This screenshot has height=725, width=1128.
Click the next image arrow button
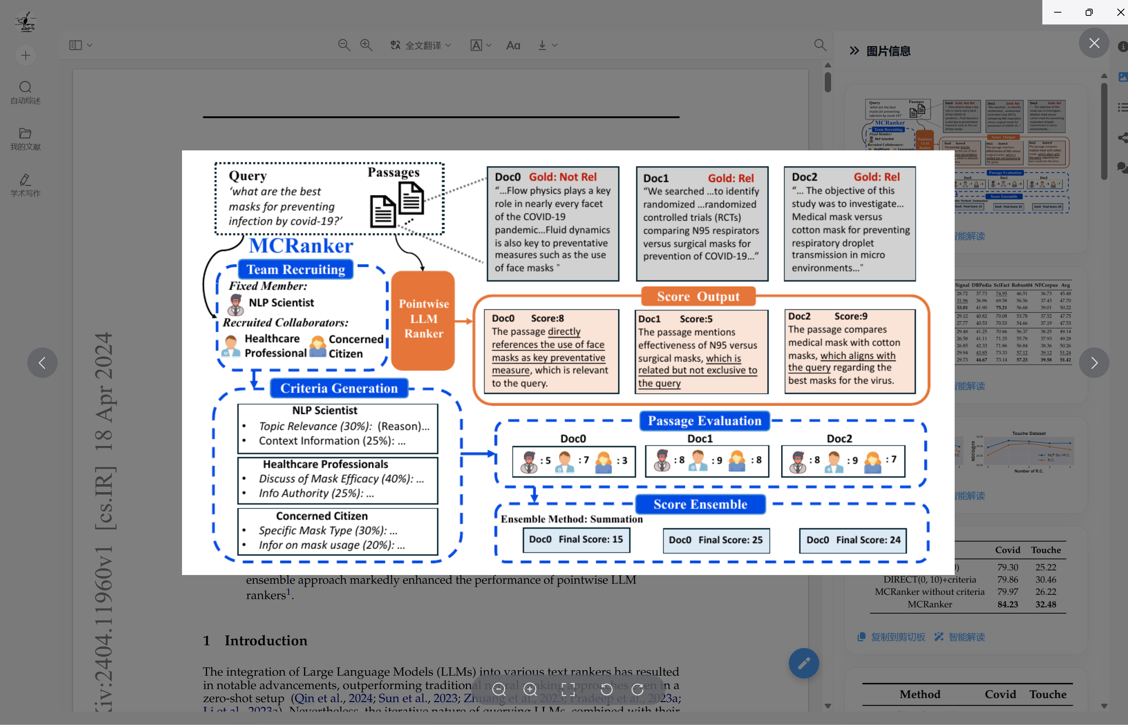point(1094,362)
